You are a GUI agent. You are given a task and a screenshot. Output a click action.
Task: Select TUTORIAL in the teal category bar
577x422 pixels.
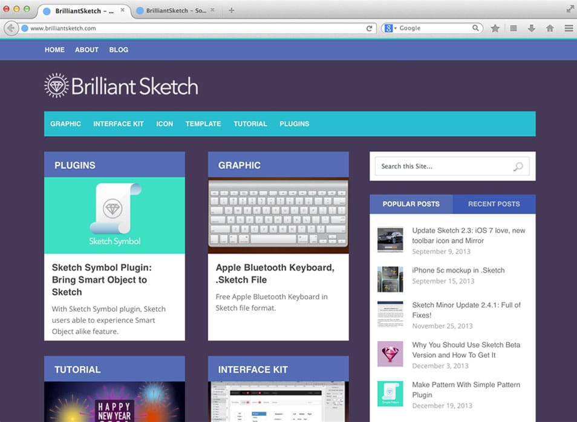pos(250,124)
